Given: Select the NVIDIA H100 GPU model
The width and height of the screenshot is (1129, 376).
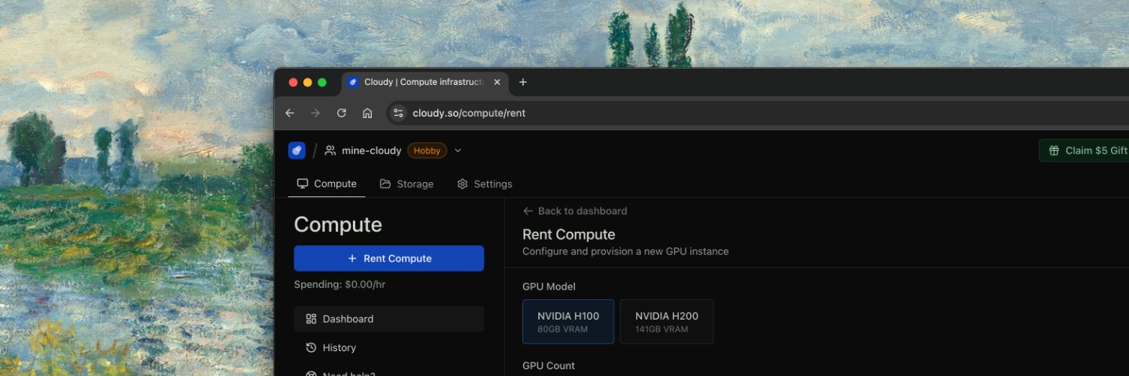Looking at the screenshot, I should point(568,322).
